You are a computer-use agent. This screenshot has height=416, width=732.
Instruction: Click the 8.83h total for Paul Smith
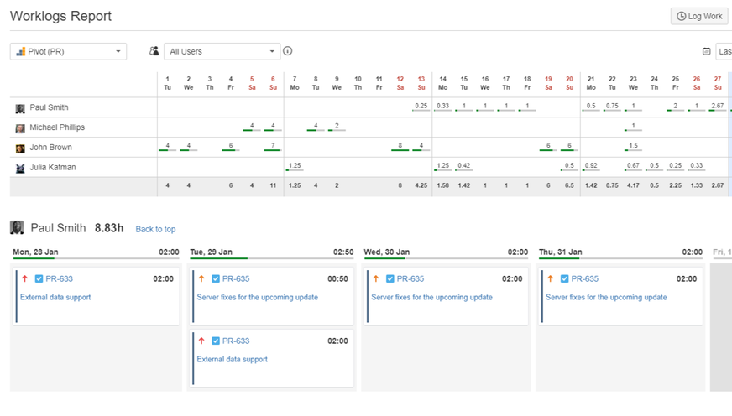click(109, 228)
